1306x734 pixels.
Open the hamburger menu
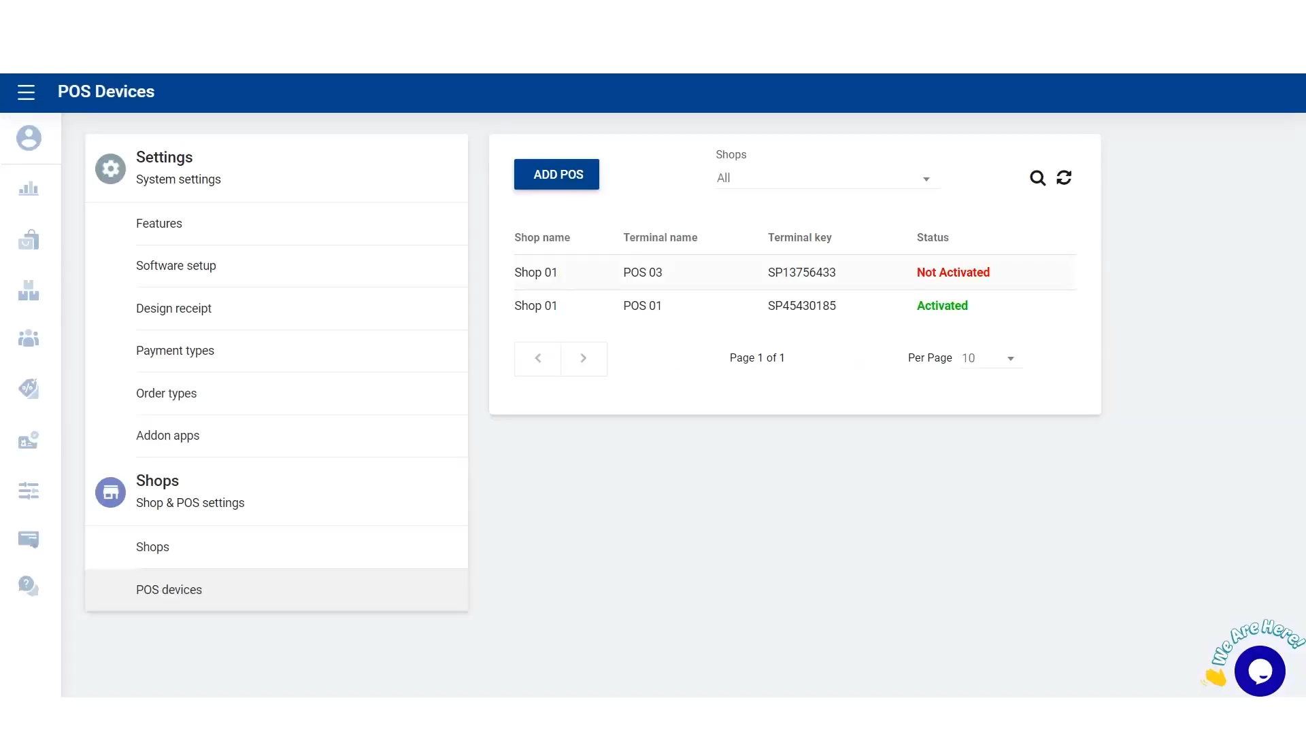point(26,92)
